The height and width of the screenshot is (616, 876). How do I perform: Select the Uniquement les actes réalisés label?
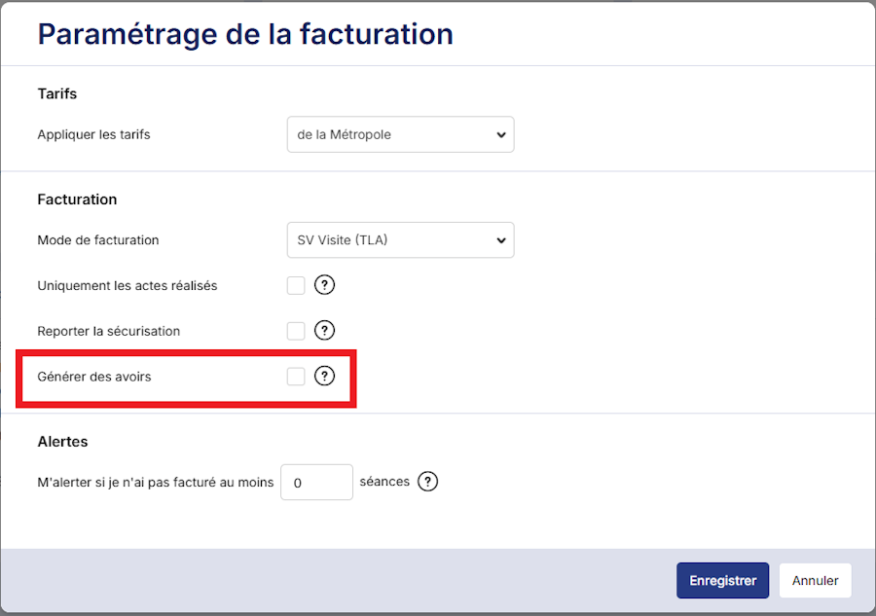127,286
